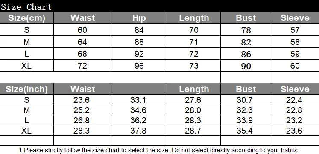
Task: Select the cm waist value 60
Action: coord(82,30)
